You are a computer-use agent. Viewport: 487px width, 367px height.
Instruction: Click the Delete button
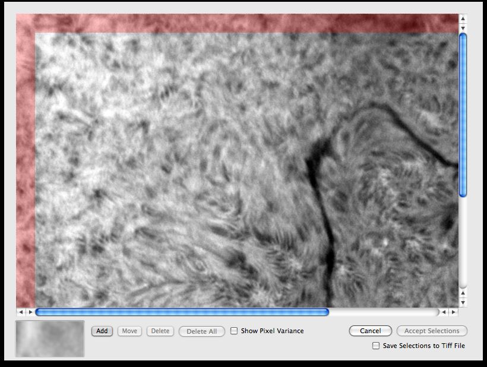click(x=160, y=331)
